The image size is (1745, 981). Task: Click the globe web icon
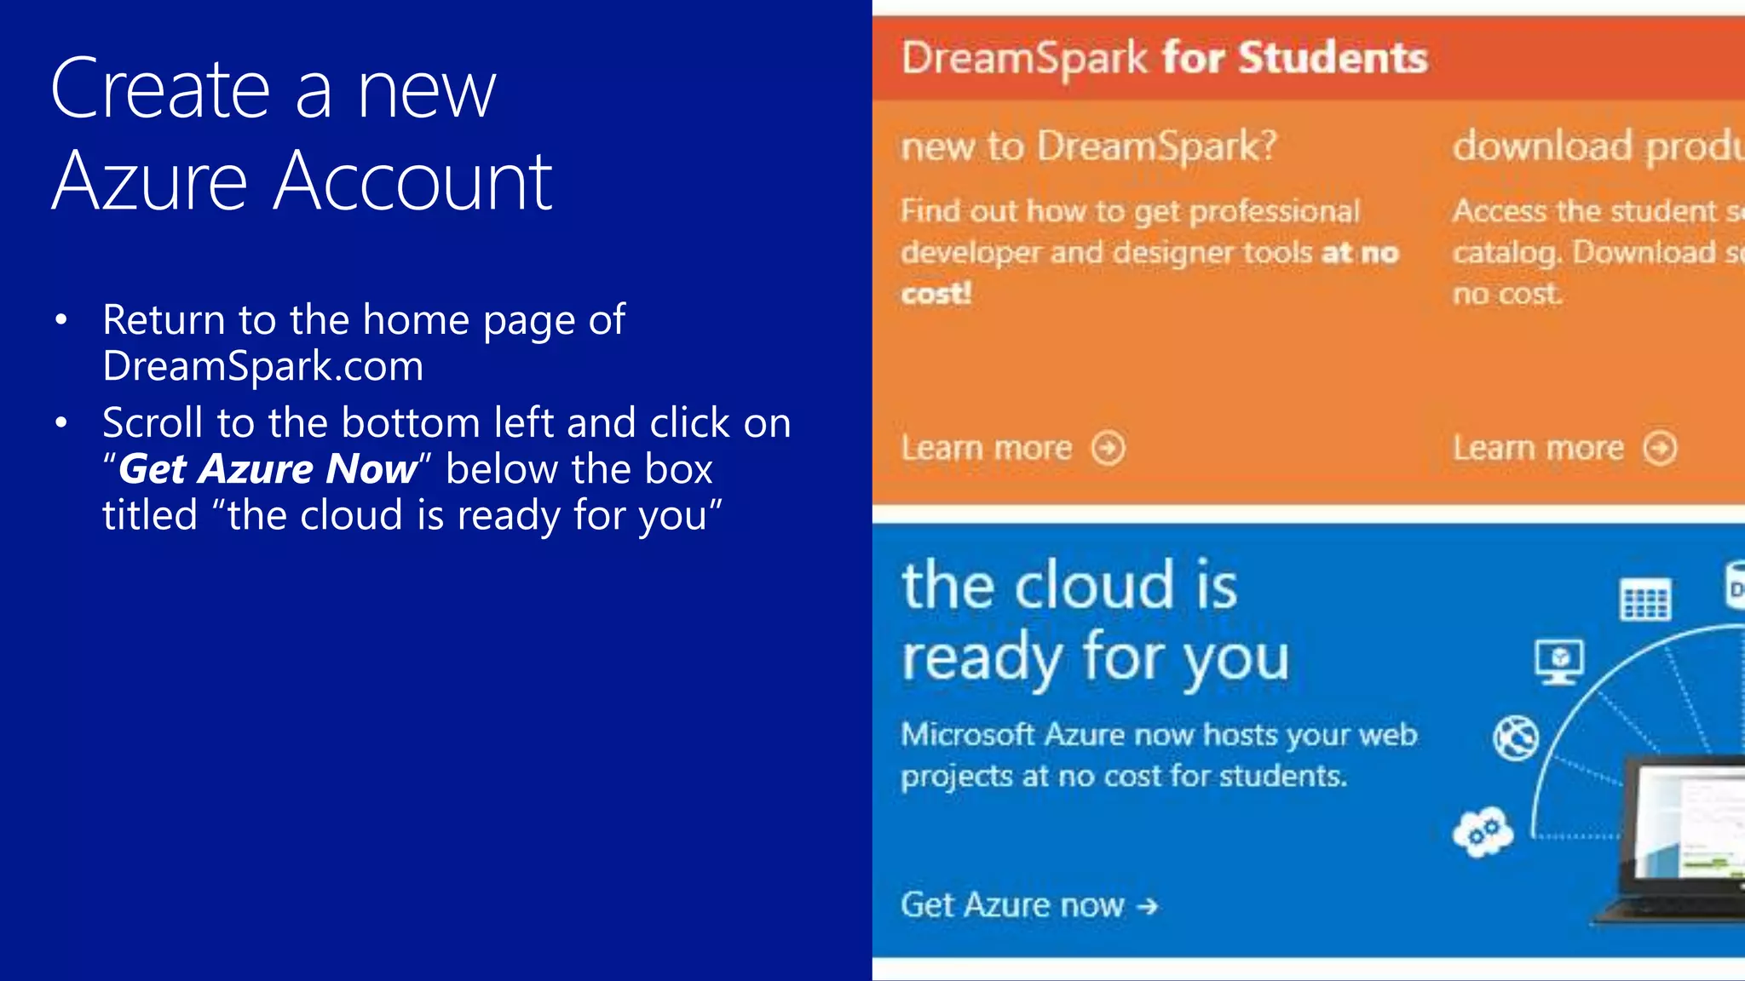[1516, 737]
